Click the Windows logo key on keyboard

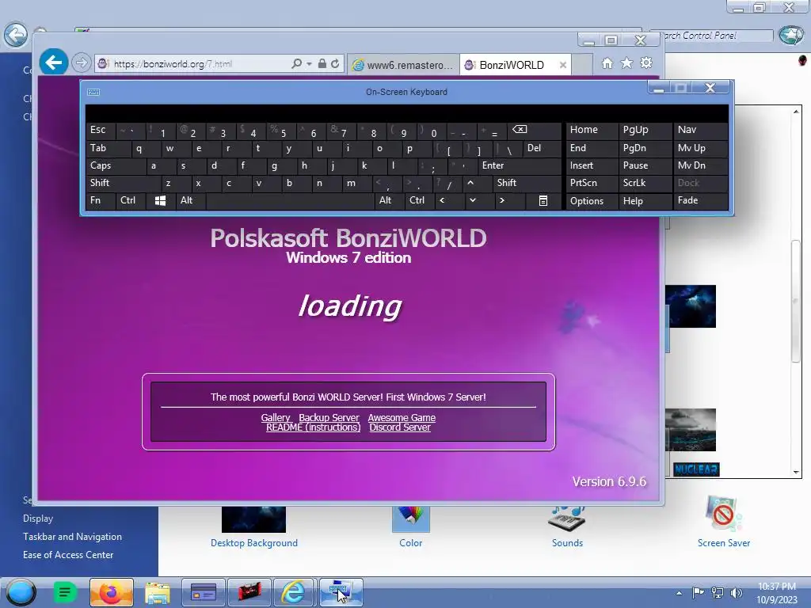tap(160, 200)
